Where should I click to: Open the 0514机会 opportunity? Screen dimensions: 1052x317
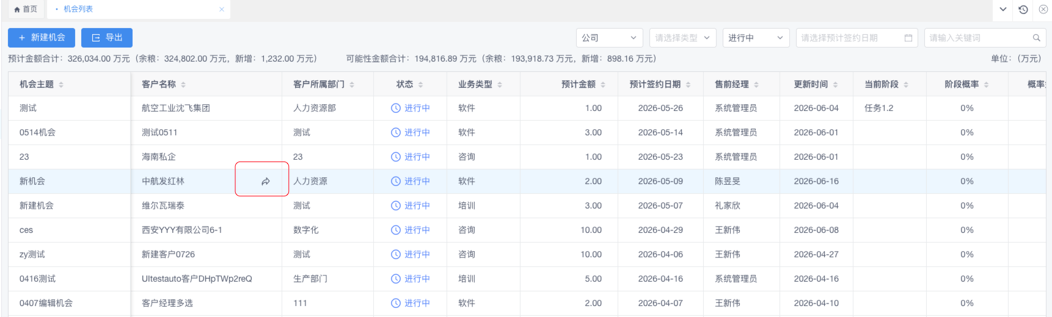pos(37,132)
